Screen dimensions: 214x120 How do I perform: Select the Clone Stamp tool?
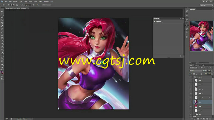pyautogui.click(x=2, y=35)
